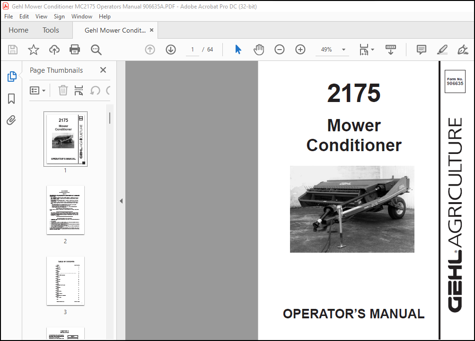Select page 1 thumbnail
Screen dimensions: 475x341
65,139
